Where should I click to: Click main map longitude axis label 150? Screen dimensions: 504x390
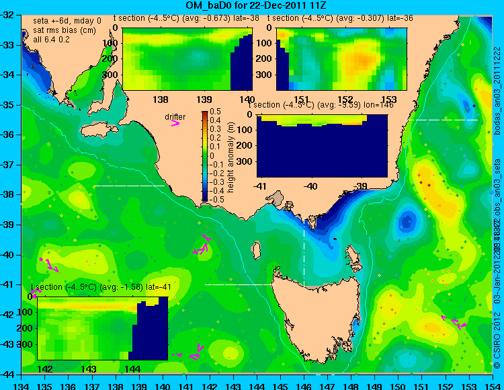pyautogui.click(x=398, y=386)
